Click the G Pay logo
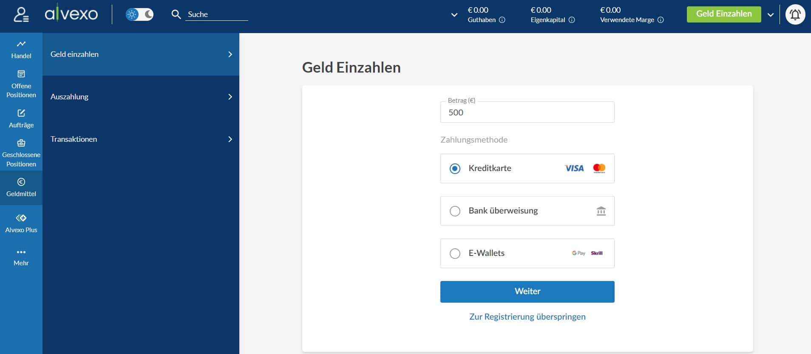The image size is (811, 354). pos(578,253)
